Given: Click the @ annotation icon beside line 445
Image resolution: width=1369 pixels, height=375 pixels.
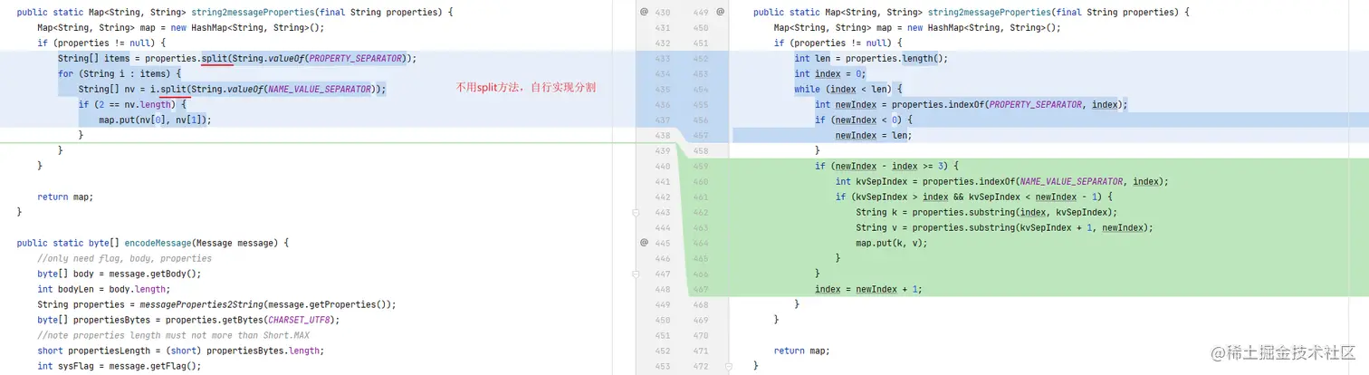Looking at the screenshot, I should 645,243.
